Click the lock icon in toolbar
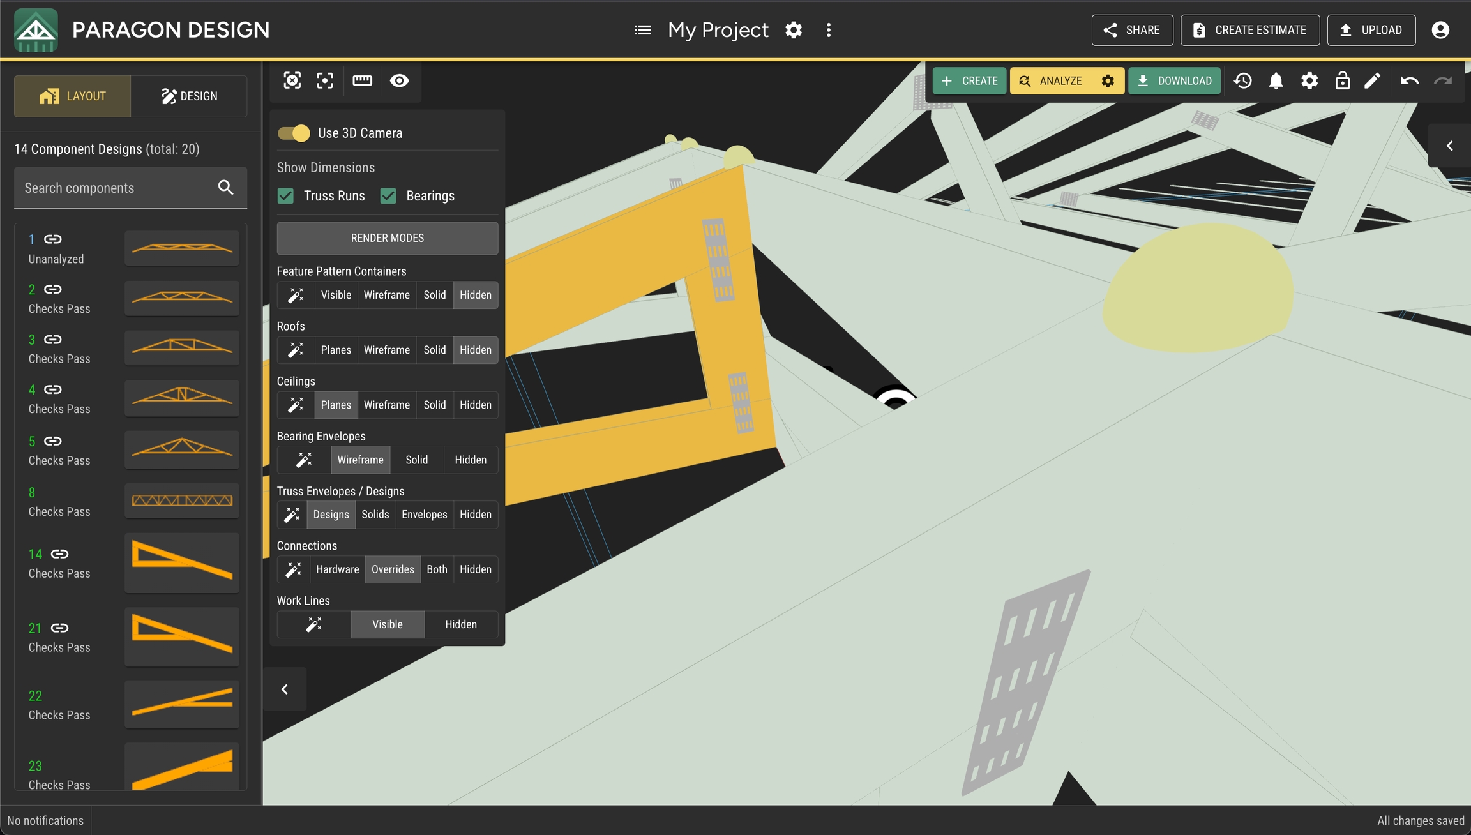This screenshot has height=835, width=1471. (x=1342, y=81)
